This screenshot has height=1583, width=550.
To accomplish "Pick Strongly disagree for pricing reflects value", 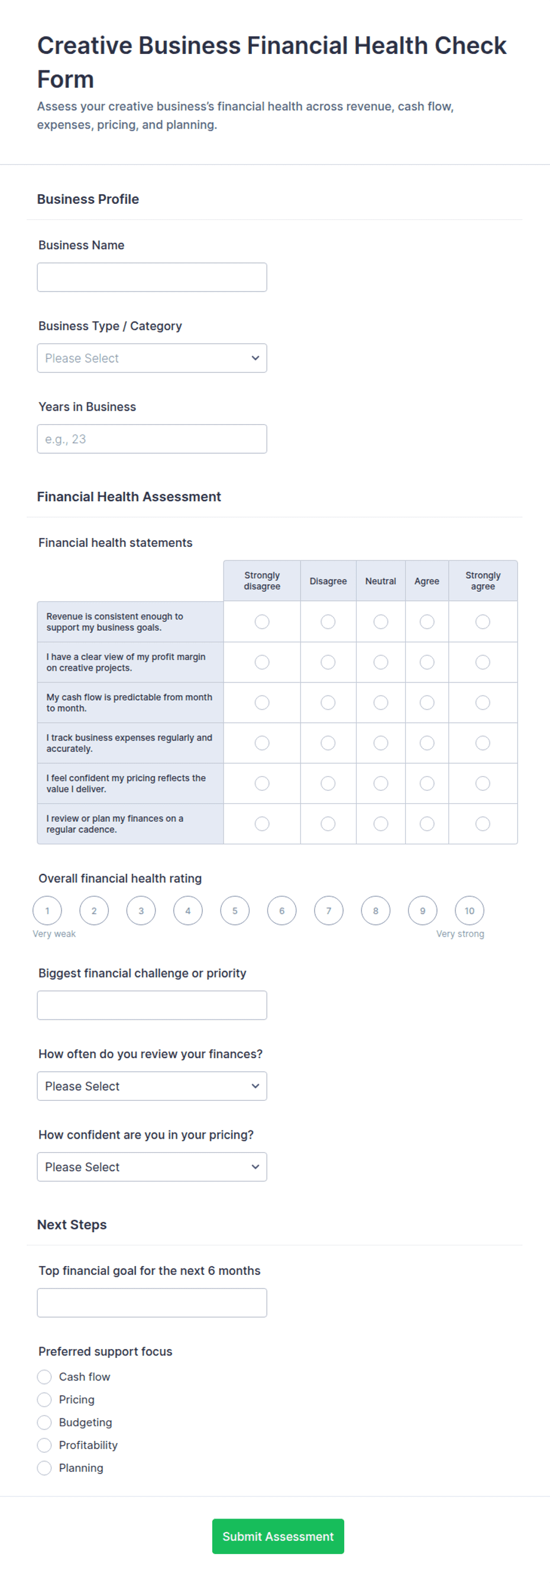I will click(x=262, y=783).
